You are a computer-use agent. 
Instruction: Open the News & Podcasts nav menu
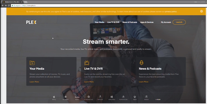coord(130,22)
